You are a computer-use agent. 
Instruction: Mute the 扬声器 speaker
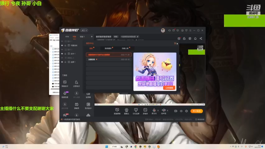click(163, 110)
